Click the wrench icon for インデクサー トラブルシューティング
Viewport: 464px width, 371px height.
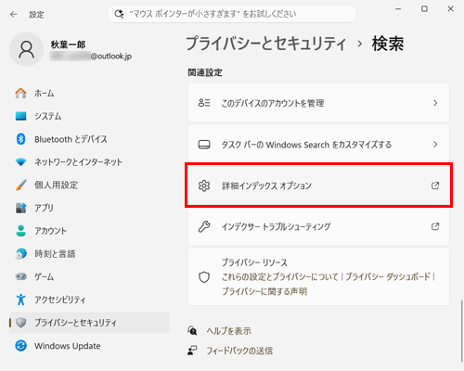tap(204, 226)
